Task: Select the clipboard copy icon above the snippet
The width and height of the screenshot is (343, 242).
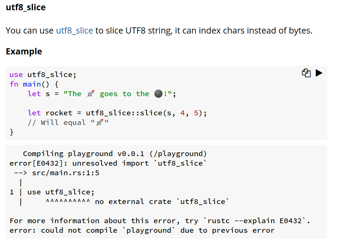Action: click(x=306, y=73)
